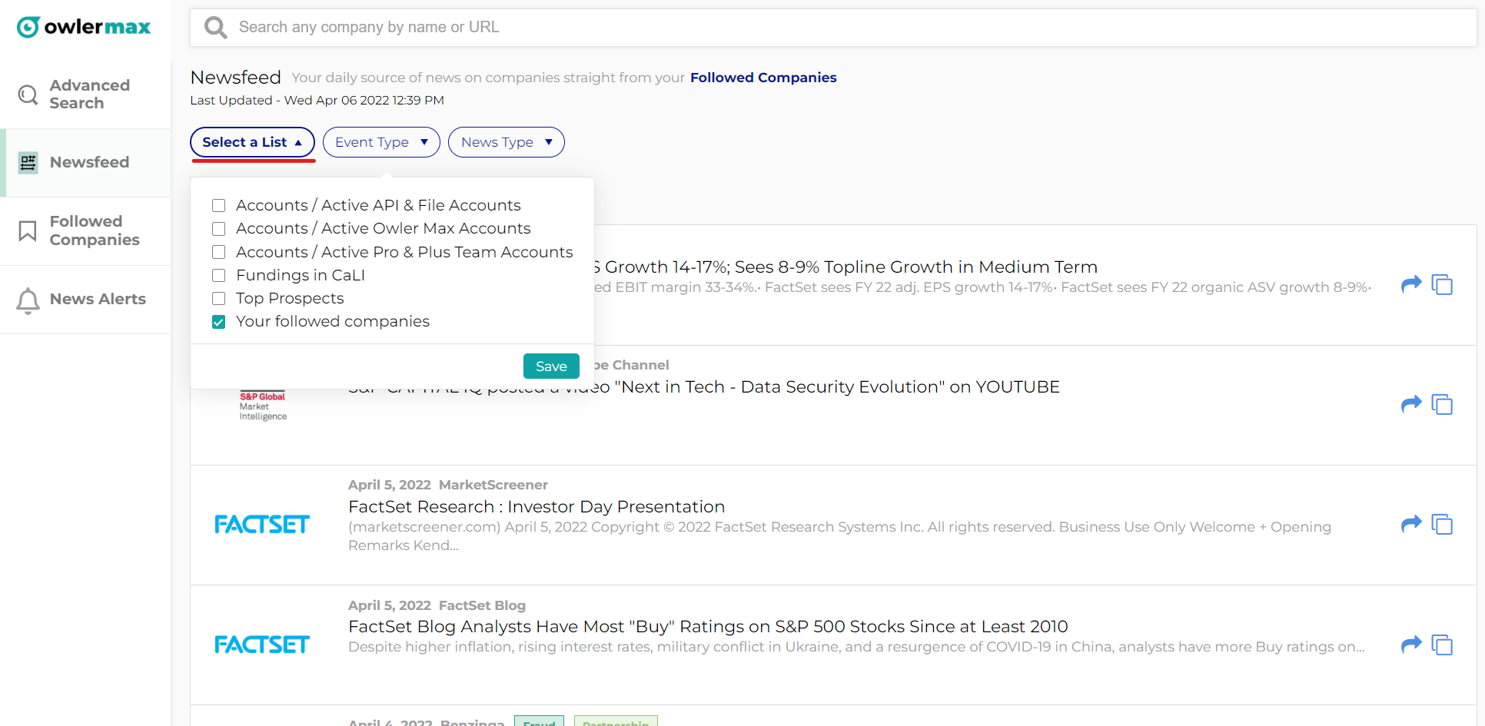This screenshot has height=726, width=1485.
Task: Check Accounts / Active API & File Accounts
Action: tap(219, 206)
